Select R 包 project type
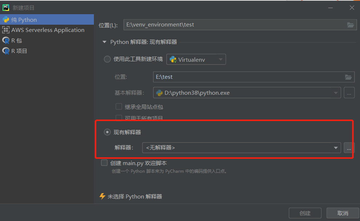 pos(47,41)
